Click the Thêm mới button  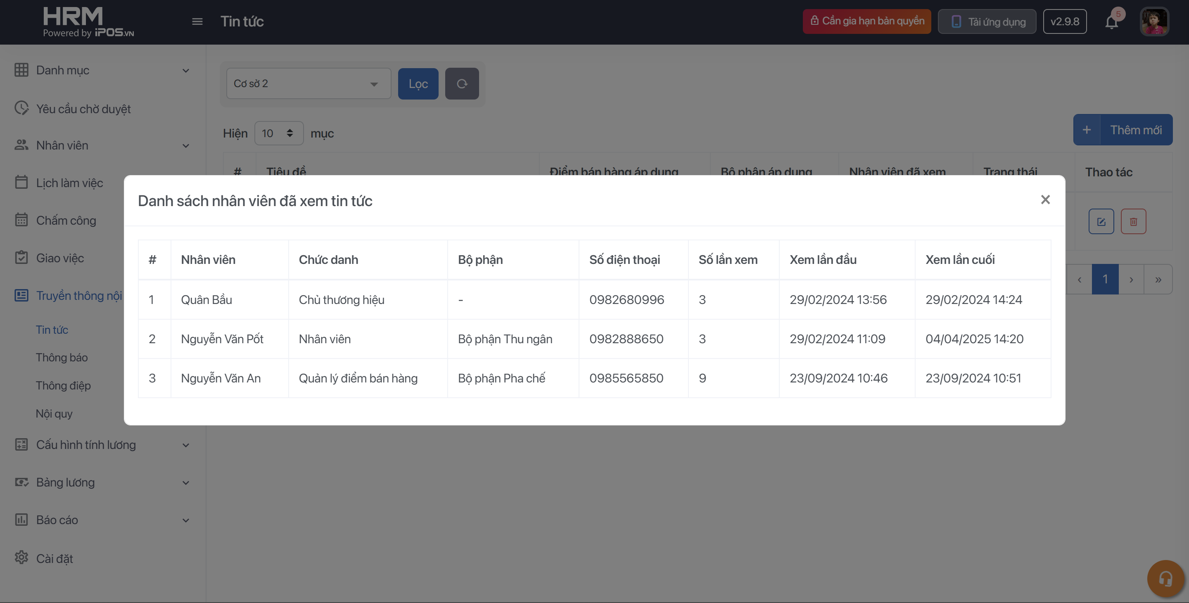(x=1122, y=130)
